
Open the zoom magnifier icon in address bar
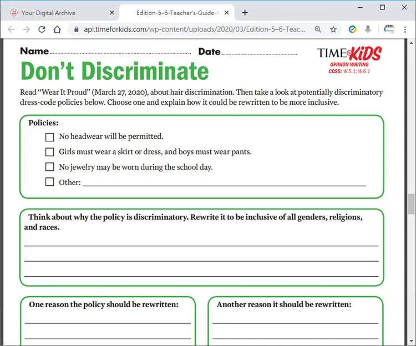(318, 29)
